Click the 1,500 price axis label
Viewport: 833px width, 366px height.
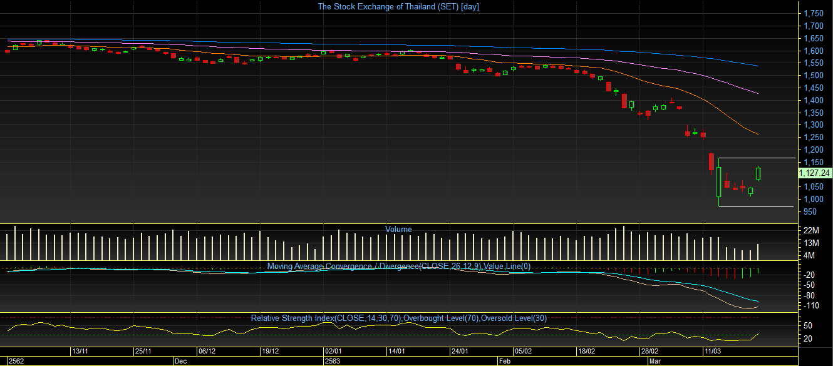(x=813, y=75)
